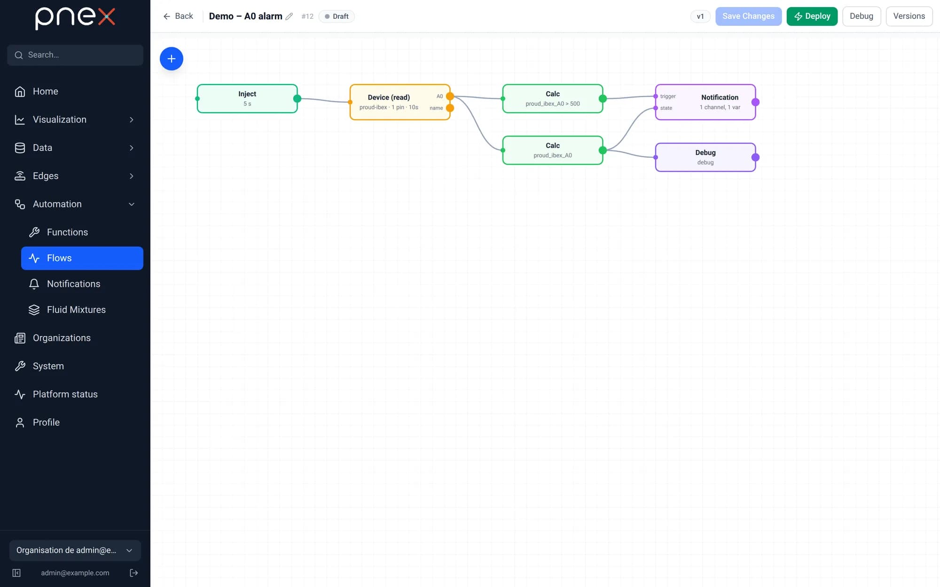
Task: Deploy the flow with the Deploy button
Action: point(812,16)
